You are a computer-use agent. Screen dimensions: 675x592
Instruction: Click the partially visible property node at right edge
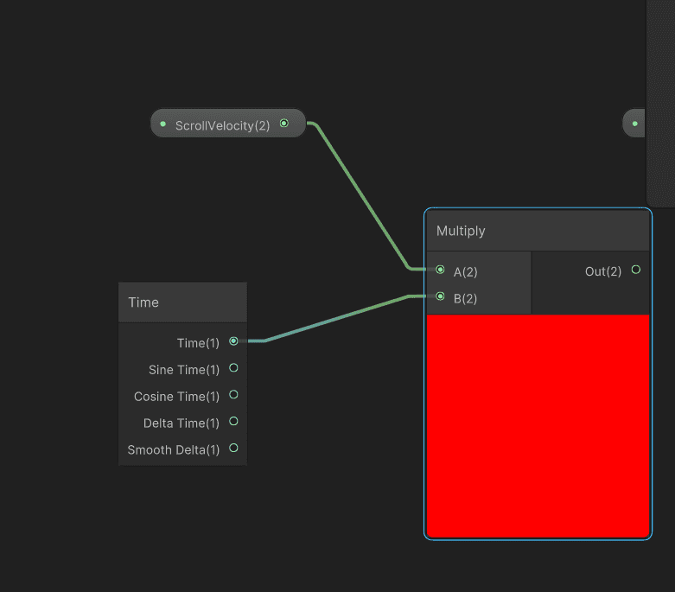634,124
